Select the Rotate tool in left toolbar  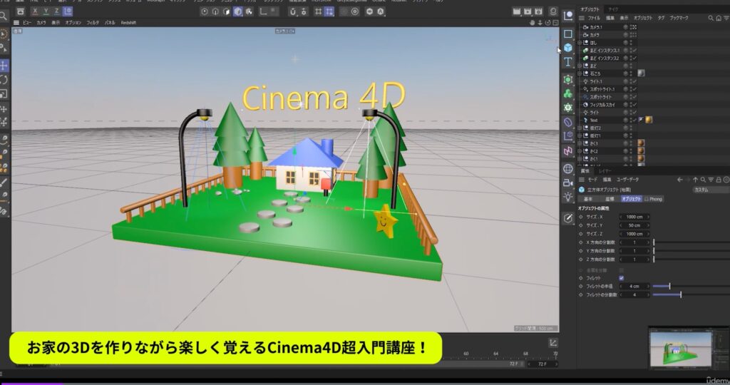pos(4,80)
